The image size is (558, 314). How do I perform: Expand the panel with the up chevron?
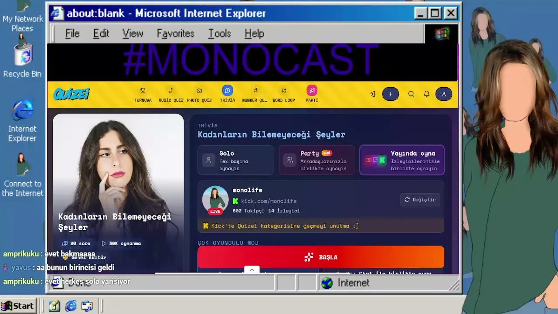click(x=252, y=270)
